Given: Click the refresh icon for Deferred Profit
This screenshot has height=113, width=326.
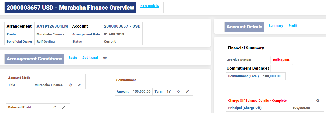Looking at the screenshot, I should 55,107.
